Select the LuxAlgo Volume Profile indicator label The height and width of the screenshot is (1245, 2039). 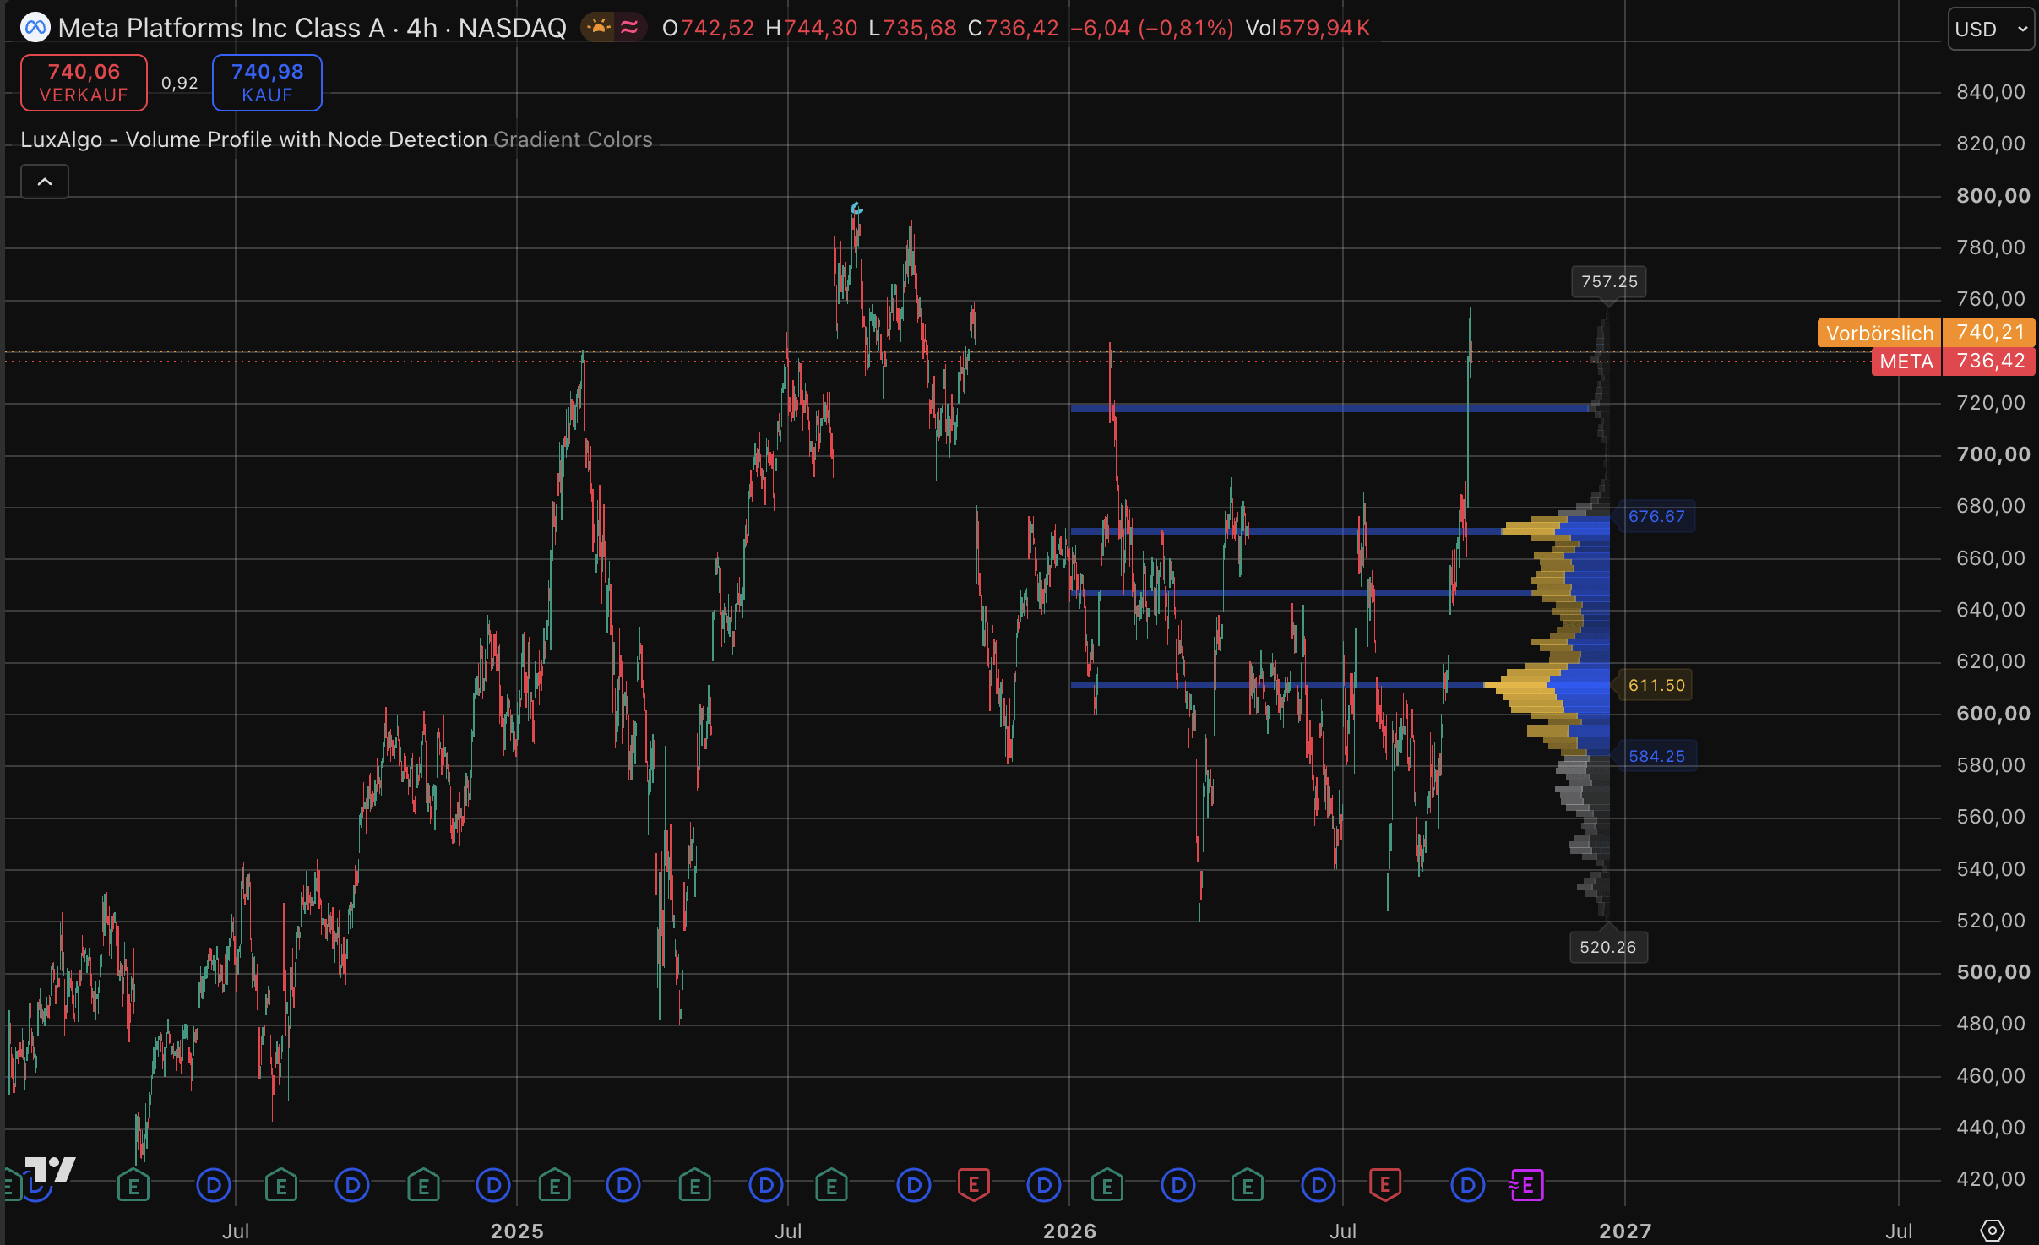pyautogui.click(x=254, y=139)
